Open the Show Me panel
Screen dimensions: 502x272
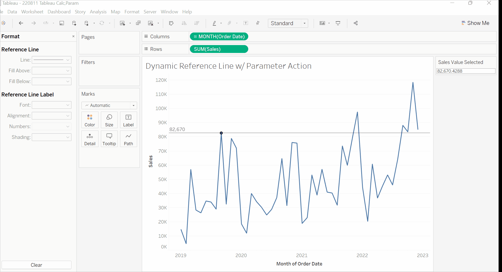pos(475,23)
